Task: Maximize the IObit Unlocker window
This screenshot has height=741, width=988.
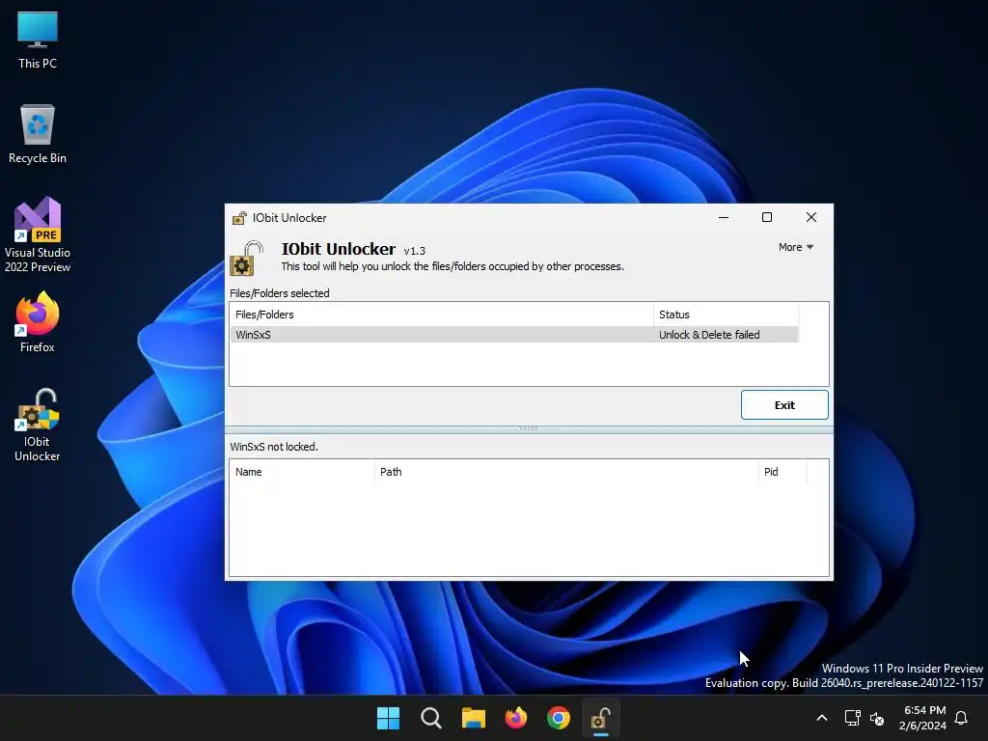Action: point(767,217)
